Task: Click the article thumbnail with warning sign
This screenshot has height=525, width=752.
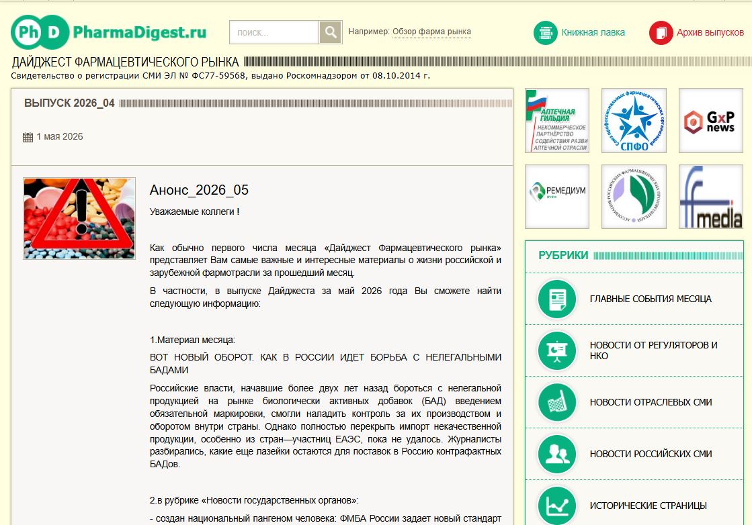Action: coord(79,218)
